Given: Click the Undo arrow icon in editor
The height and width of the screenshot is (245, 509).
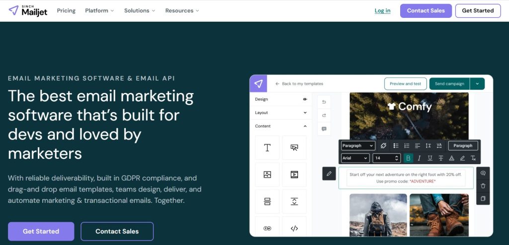Looking at the screenshot, I should click(x=324, y=102).
